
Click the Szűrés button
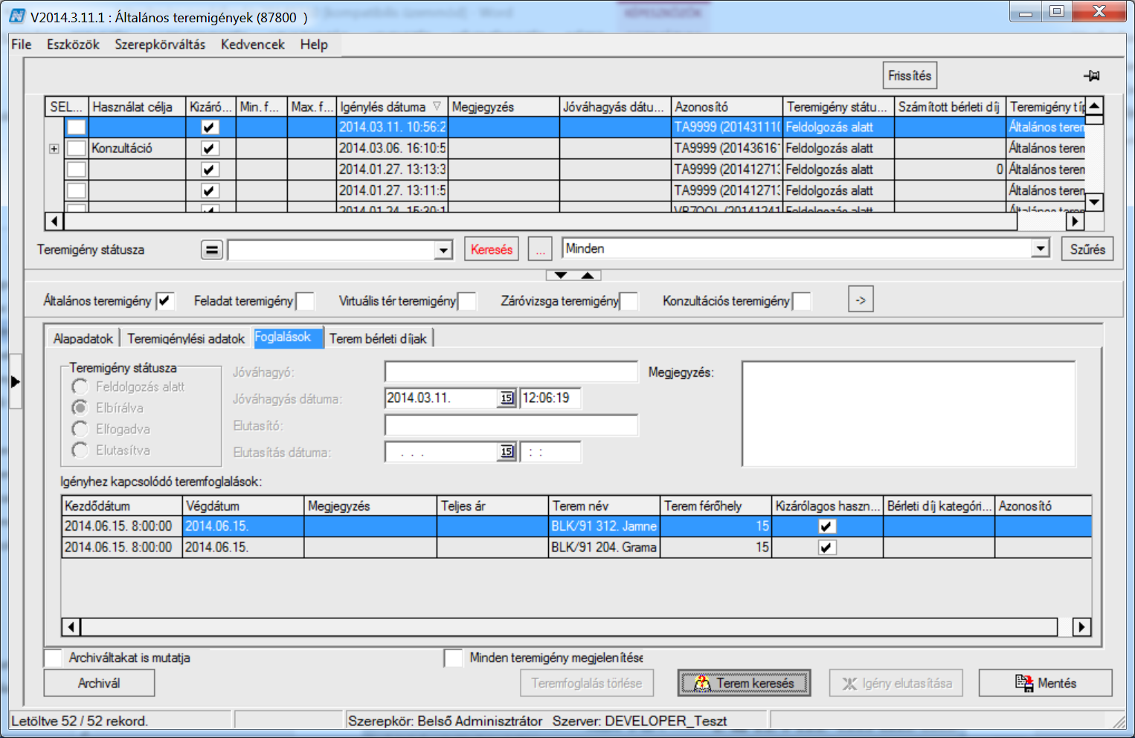[1087, 250]
